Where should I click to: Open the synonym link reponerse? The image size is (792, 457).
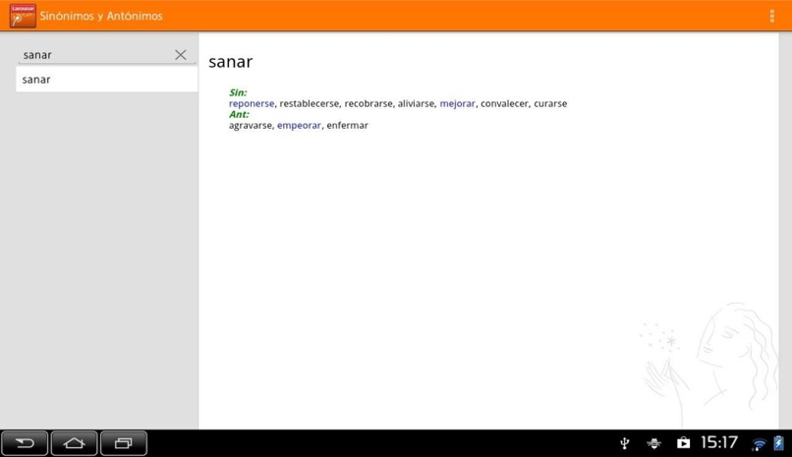252,103
